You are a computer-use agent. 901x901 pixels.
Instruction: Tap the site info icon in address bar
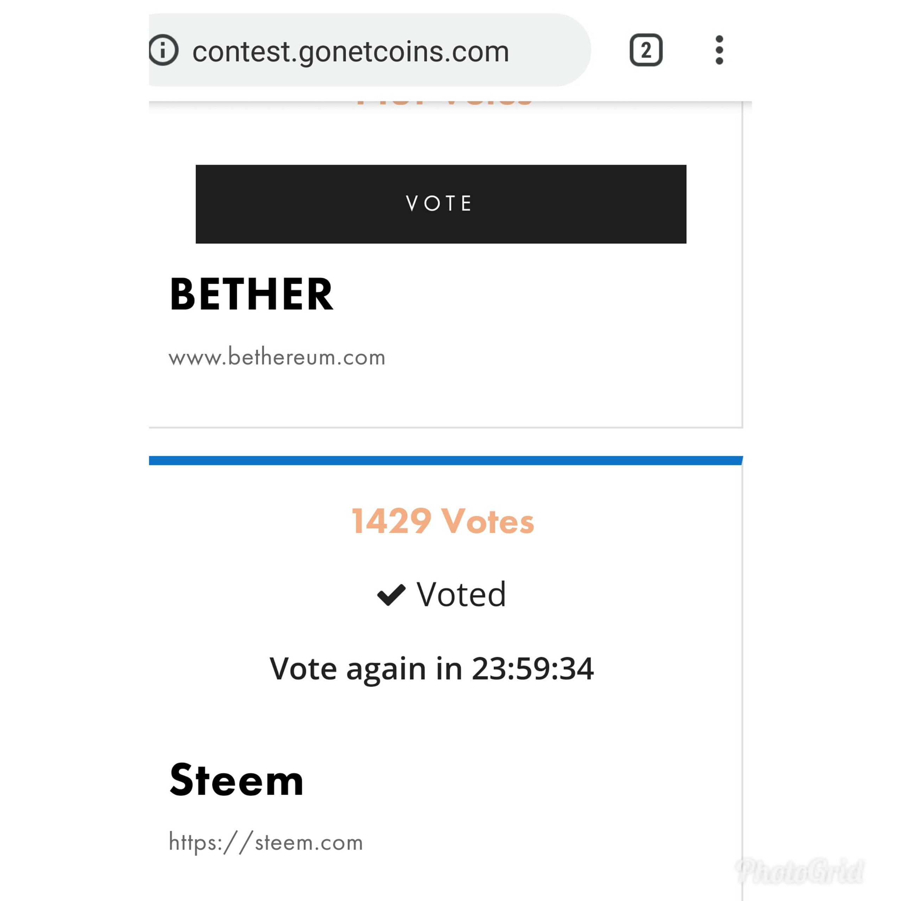point(163,50)
